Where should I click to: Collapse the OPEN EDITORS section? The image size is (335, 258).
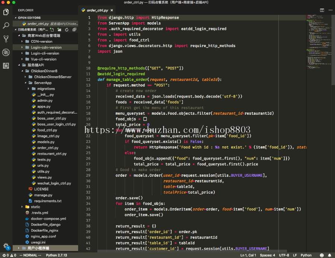click(29, 18)
